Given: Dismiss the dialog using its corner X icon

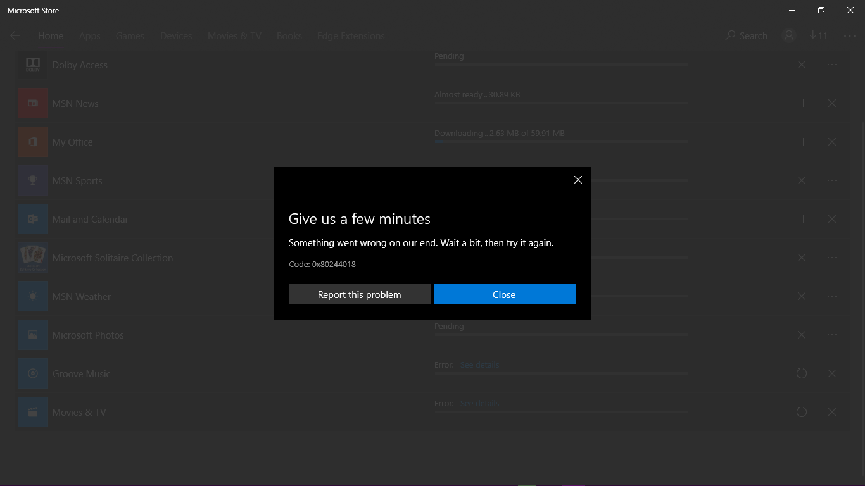Looking at the screenshot, I should (x=578, y=180).
